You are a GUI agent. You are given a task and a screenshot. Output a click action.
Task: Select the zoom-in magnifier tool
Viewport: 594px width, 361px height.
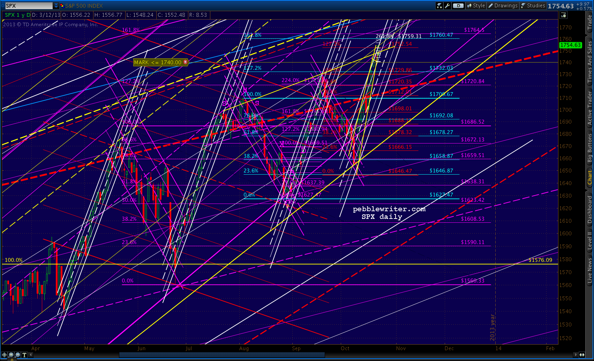click(x=11, y=355)
